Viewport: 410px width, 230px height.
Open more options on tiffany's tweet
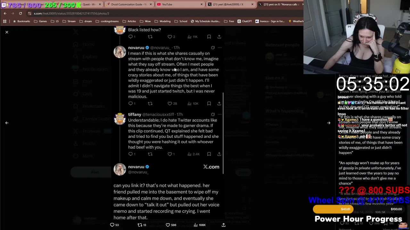point(219,114)
